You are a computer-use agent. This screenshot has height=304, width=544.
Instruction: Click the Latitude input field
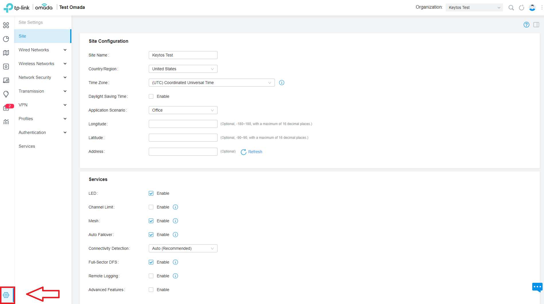pos(183,138)
